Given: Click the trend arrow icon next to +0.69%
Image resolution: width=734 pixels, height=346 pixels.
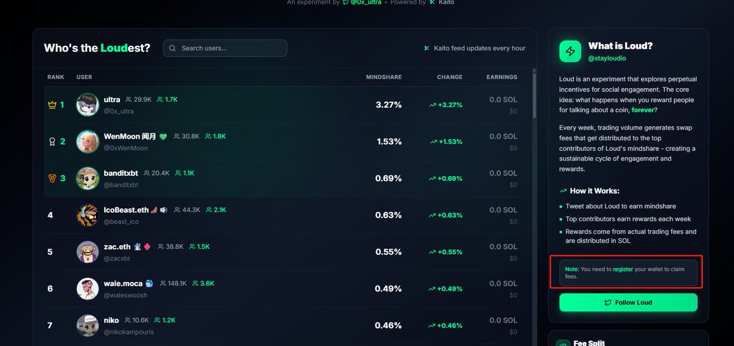Looking at the screenshot, I should click(432, 179).
